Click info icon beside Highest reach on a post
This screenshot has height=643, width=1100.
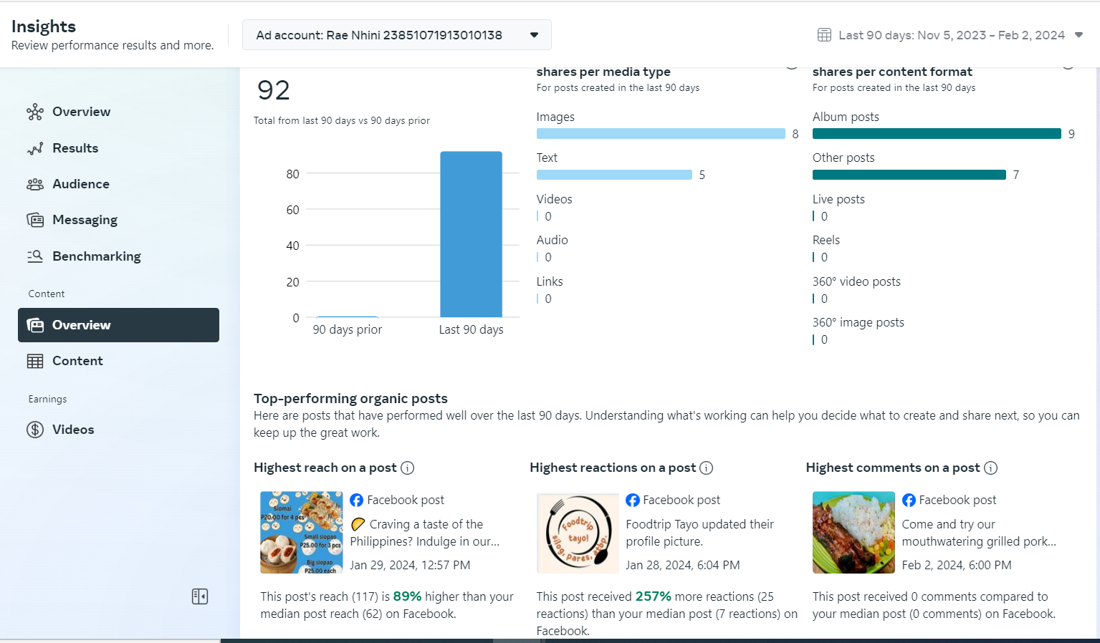[408, 468]
